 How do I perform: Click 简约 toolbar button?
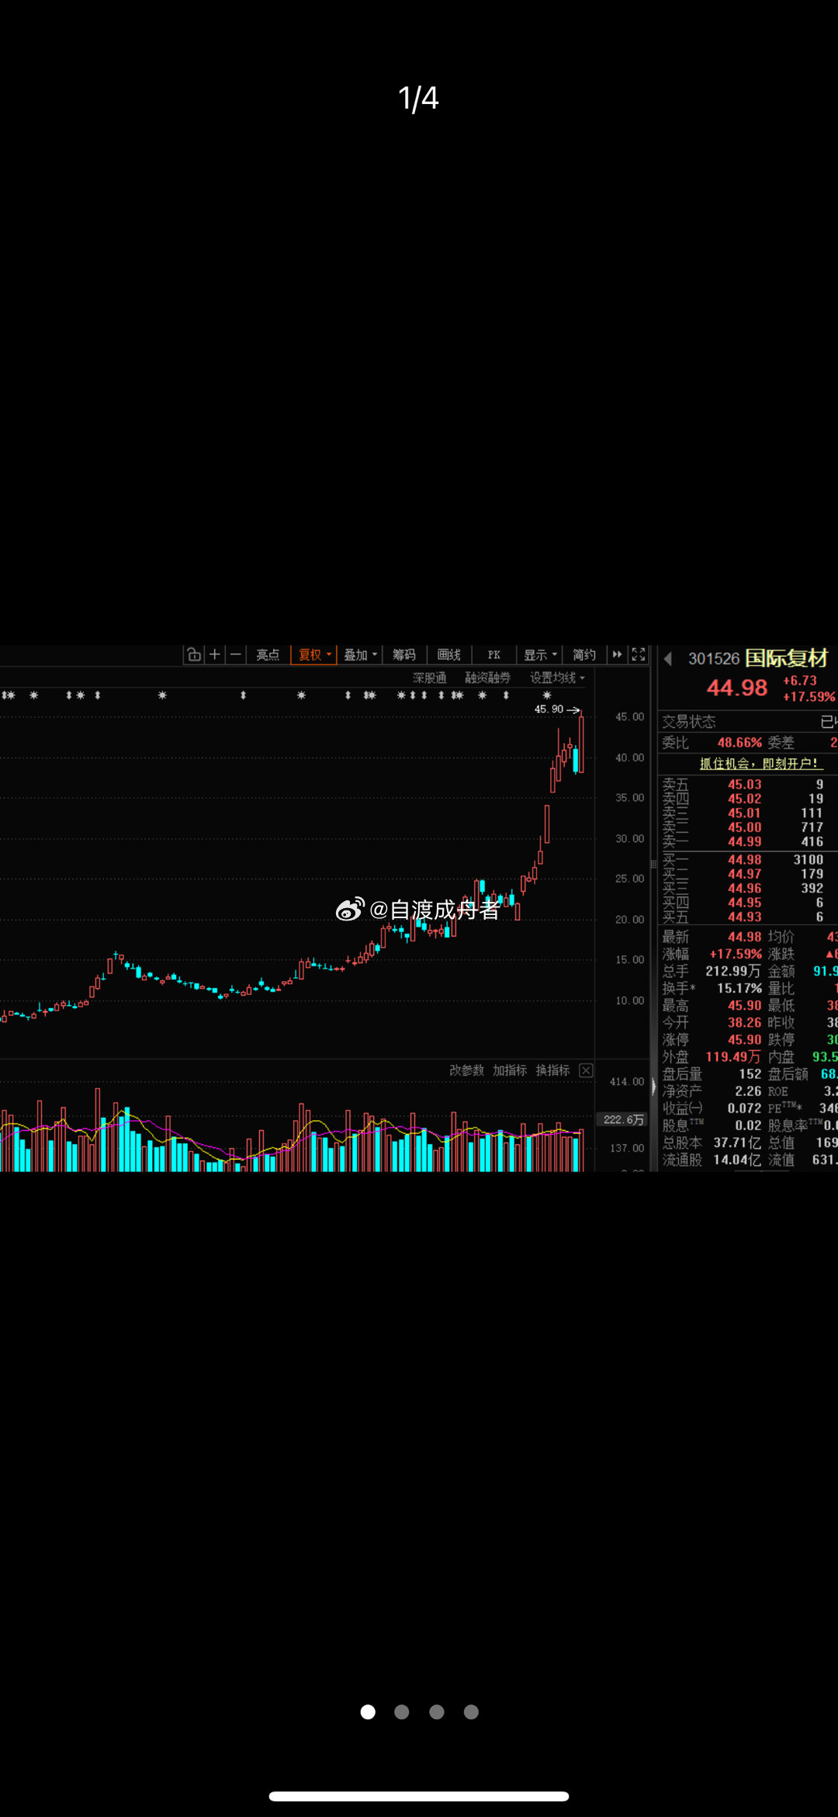[583, 654]
